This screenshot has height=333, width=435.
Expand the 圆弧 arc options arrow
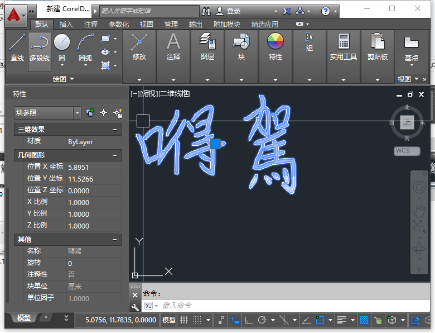click(85, 65)
